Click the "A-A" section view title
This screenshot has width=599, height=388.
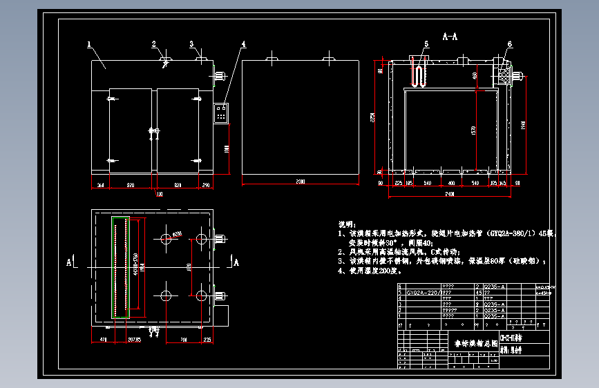pyautogui.click(x=450, y=37)
